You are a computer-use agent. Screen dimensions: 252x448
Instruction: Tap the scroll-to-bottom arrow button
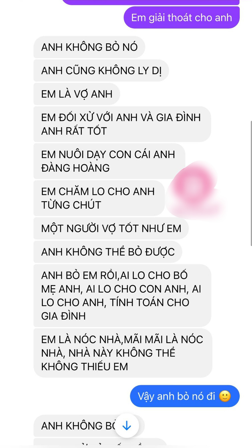coord(127,426)
